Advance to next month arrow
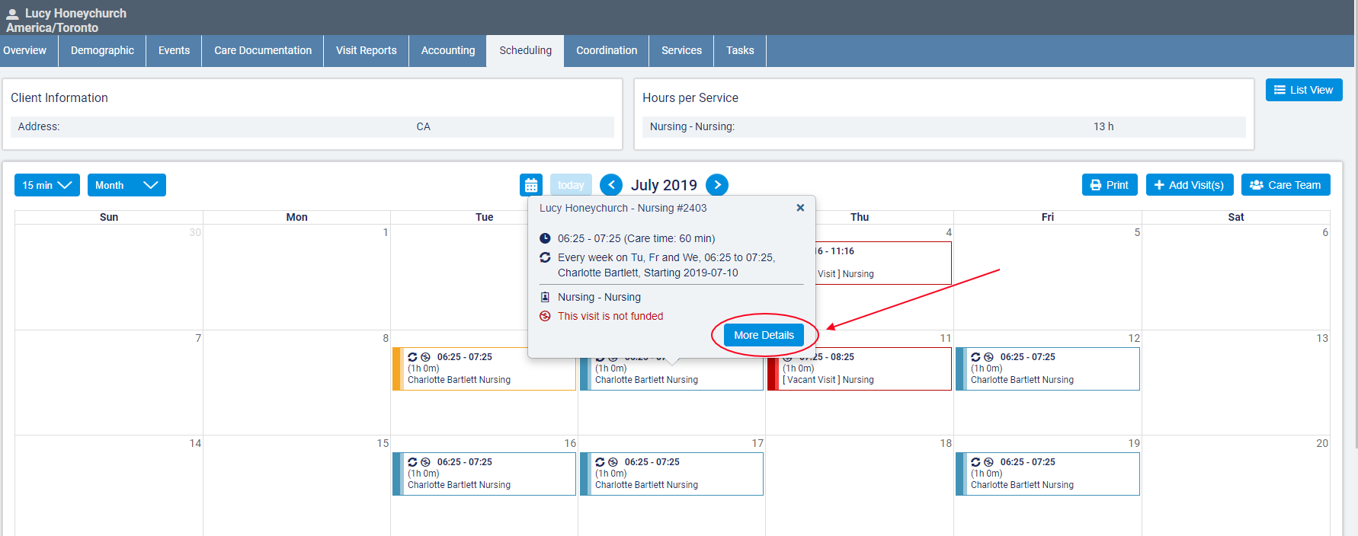 tap(716, 185)
